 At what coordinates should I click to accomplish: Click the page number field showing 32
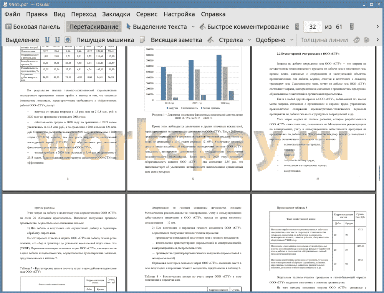coord(313,26)
